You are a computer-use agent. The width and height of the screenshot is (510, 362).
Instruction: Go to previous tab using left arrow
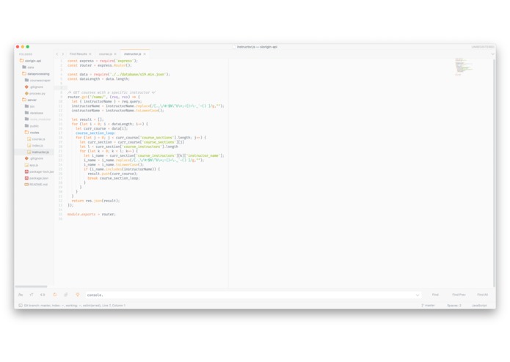(57, 54)
